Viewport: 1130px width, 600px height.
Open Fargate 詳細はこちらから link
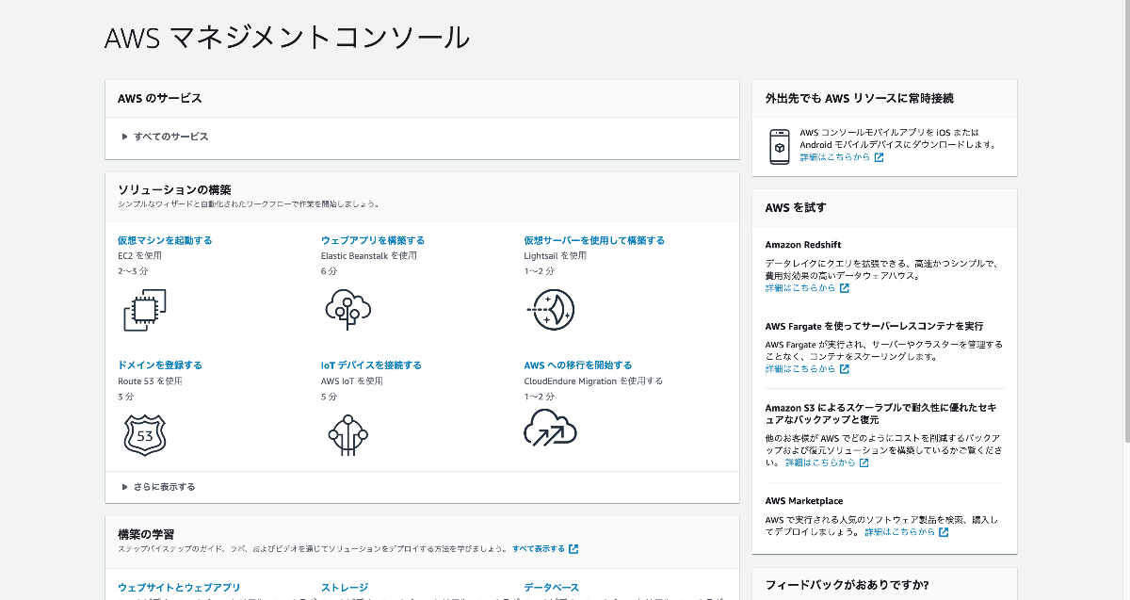(801, 369)
